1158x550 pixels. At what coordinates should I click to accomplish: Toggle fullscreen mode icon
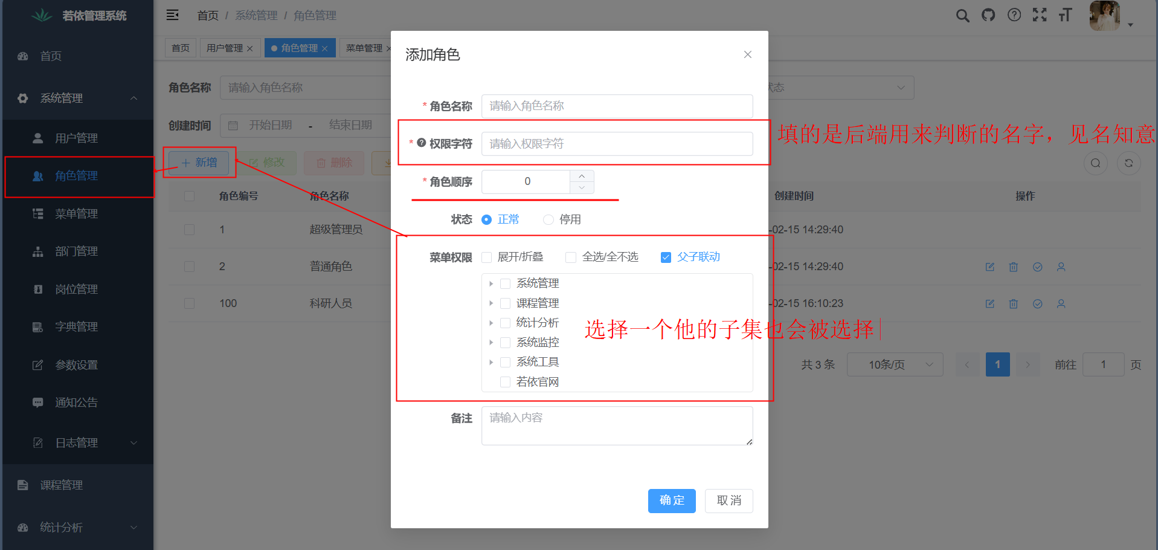tap(1040, 15)
